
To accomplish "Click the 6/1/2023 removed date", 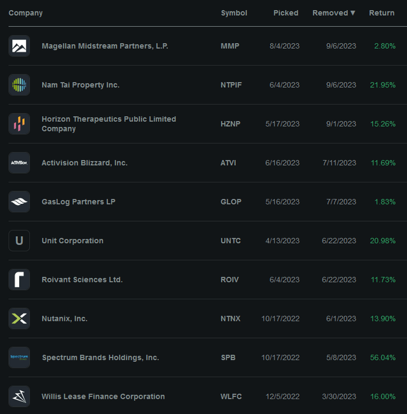I will point(341,319).
